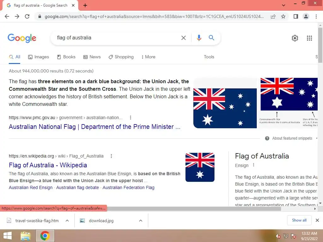Open knowledge panel Ensign options menu
The width and height of the screenshot is (323, 242).
click(x=254, y=165)
